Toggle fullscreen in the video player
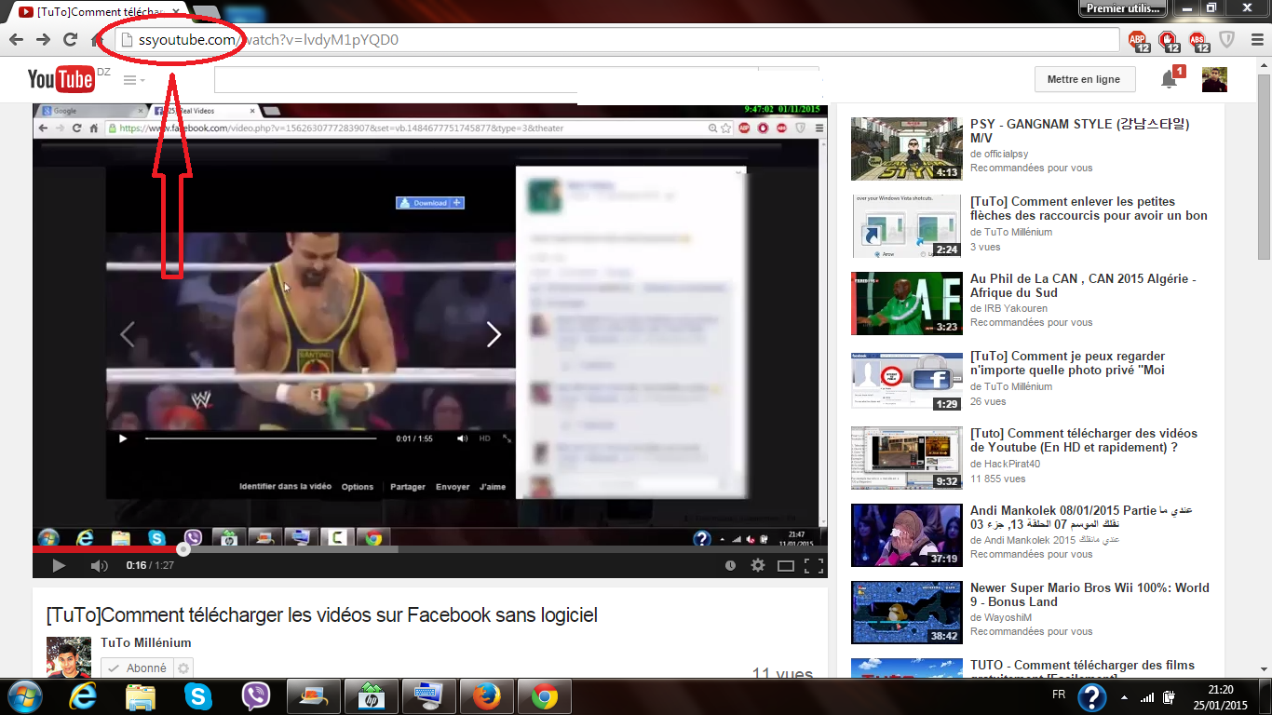 [813, 565]
